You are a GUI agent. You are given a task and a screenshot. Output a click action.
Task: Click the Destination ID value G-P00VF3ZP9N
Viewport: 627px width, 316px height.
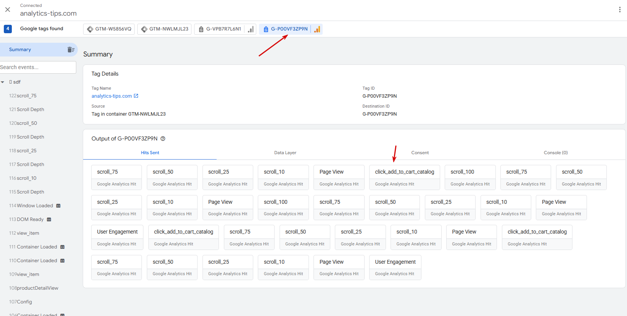[379, 114]
